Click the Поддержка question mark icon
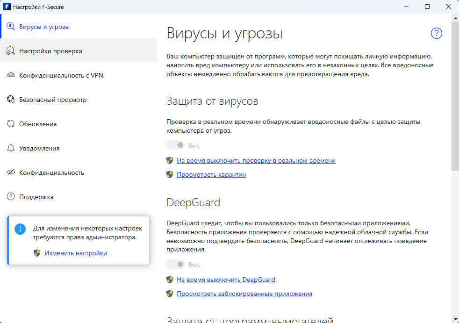The width and height of the screenshot is (459, 323). pyautogui.click(x=11, y=196)
